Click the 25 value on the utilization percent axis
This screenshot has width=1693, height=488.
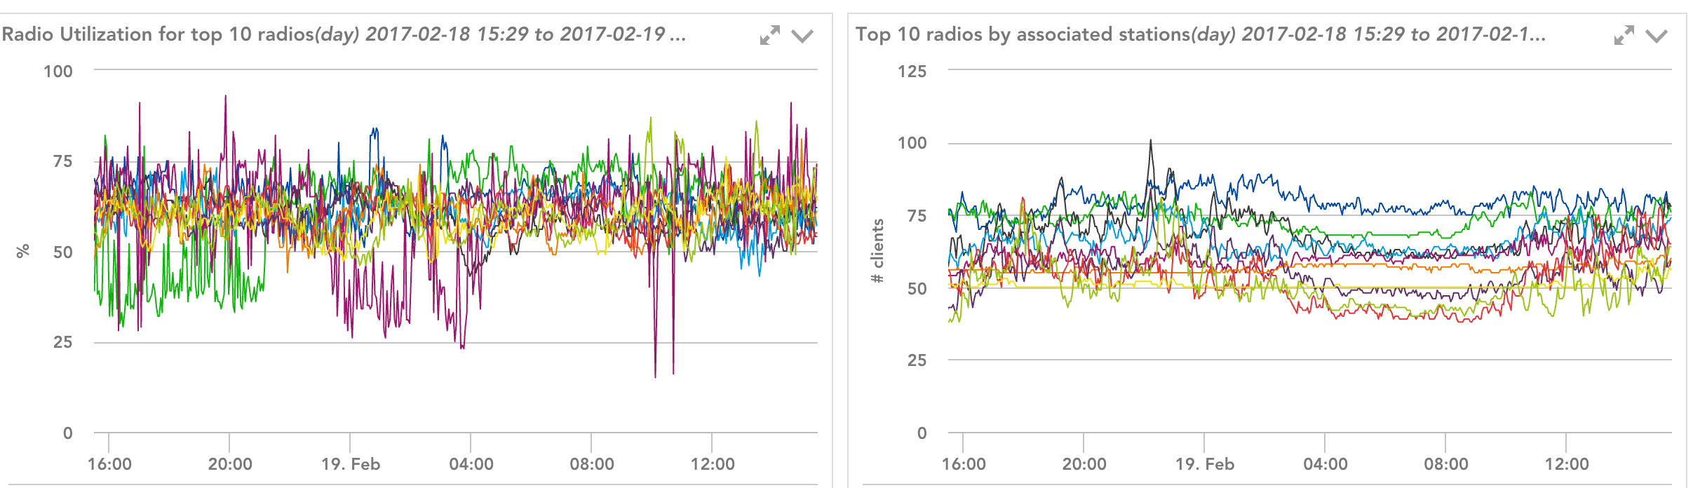62,342
